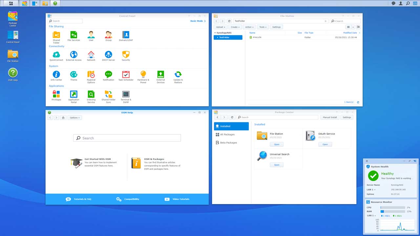
Task: Open the Tools dropdown in File Station
Action: 262,27
